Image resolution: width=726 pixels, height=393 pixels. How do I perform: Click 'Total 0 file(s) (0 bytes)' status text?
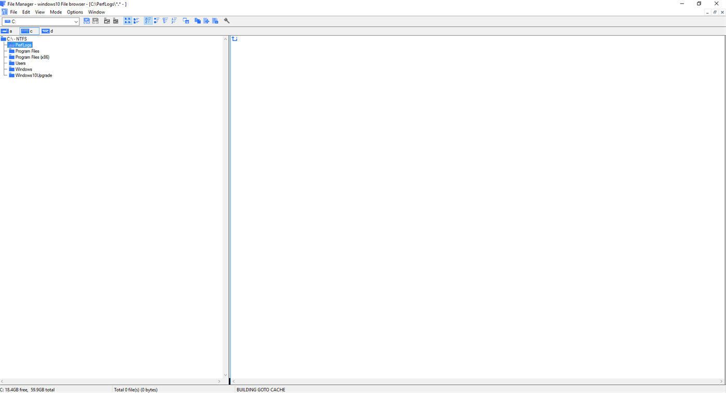pos(135,390)
